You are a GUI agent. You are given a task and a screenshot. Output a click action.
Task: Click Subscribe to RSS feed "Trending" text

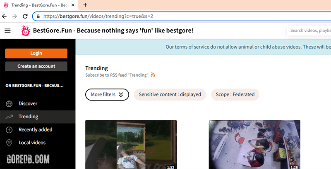(x=117, y=75)
